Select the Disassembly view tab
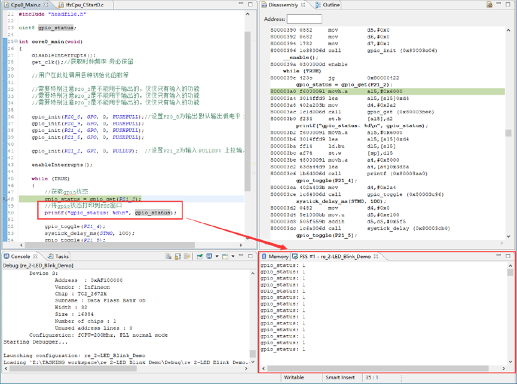The image size is (517, 384). point(283,5)
